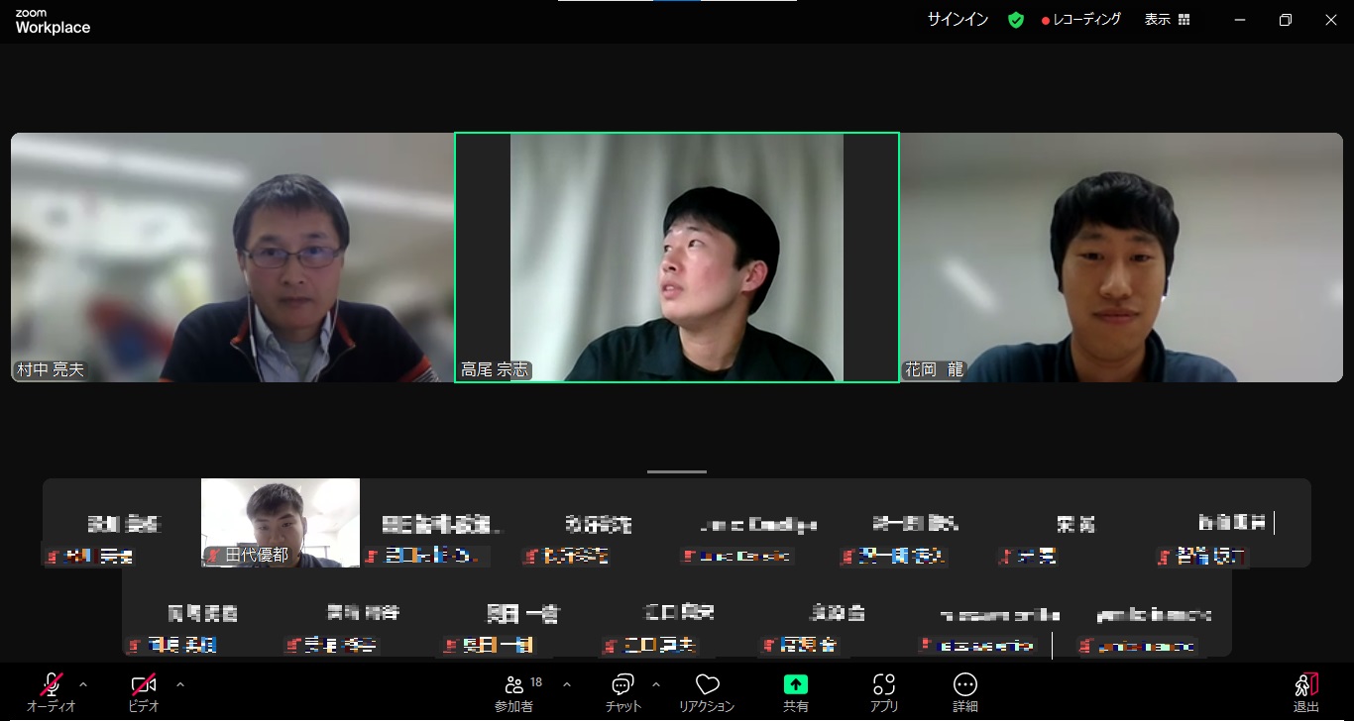Click the gallery resize handle bar
The width and height of the screenshot is (1354, 721).
[677, 472]
